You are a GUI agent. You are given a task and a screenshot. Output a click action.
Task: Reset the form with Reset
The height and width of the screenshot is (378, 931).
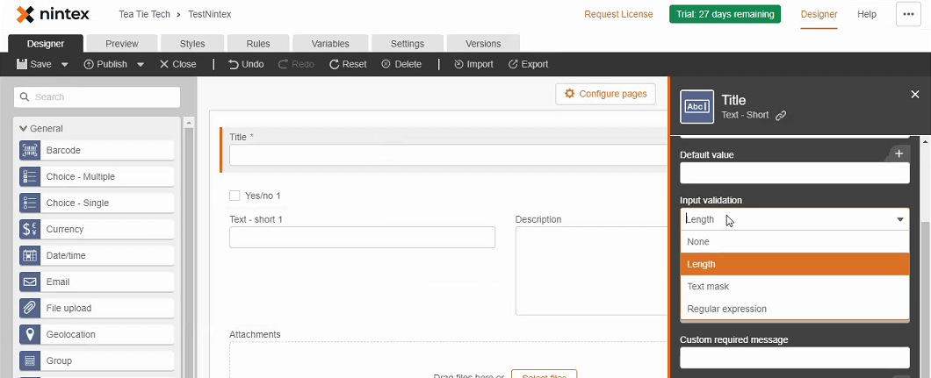[x=348, y=64]
